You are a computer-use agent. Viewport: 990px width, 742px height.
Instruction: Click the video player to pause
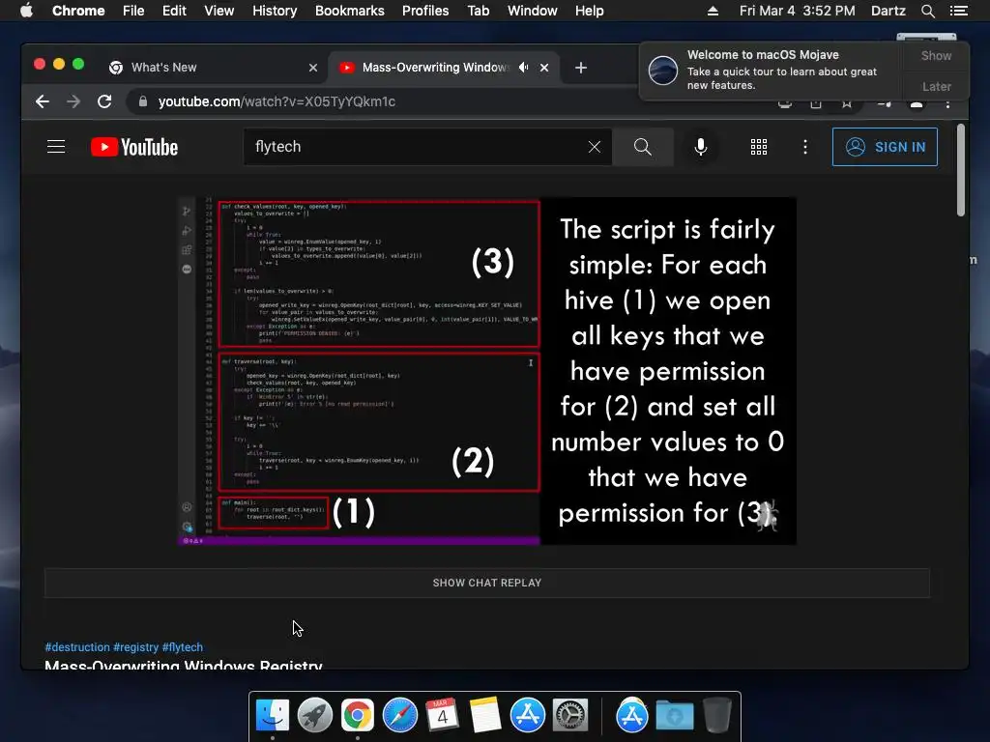point(487,371)
